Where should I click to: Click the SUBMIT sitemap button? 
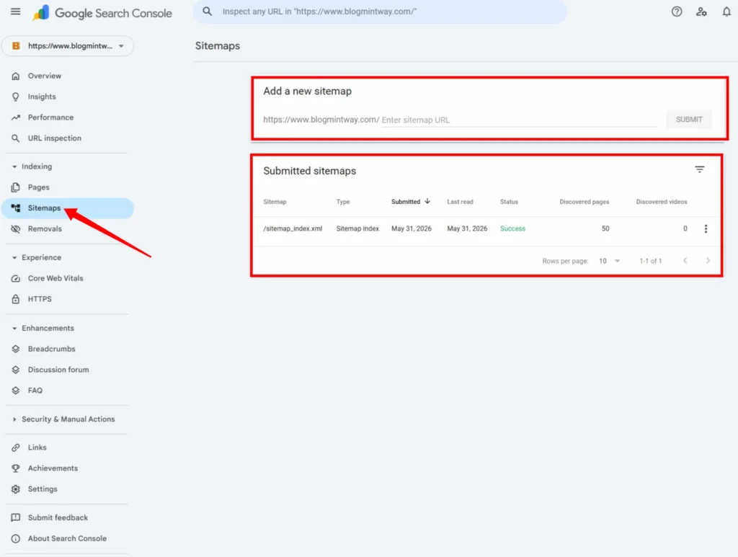tap(689, 120)
